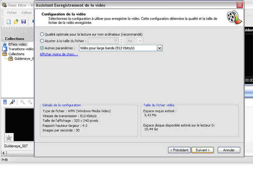This screenshot has height=169, width=253.
Task: Click the zoom in magnifier icon
Action: 22,102
